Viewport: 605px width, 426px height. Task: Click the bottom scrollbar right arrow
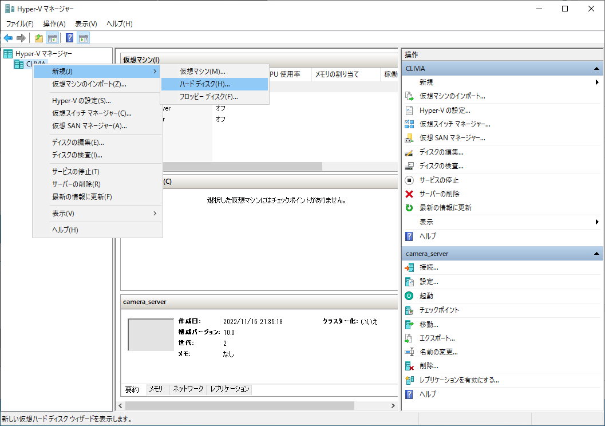[393, 405]
